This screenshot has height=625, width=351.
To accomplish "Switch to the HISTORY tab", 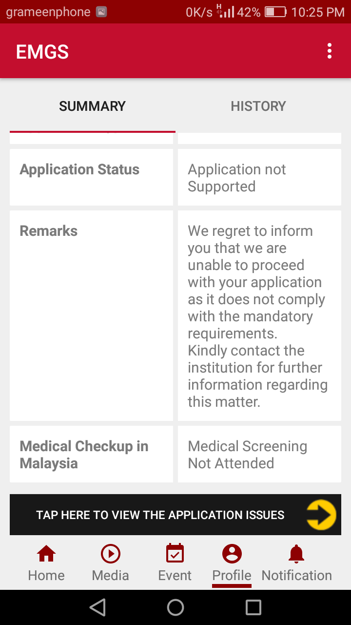I will pos(258,106).
